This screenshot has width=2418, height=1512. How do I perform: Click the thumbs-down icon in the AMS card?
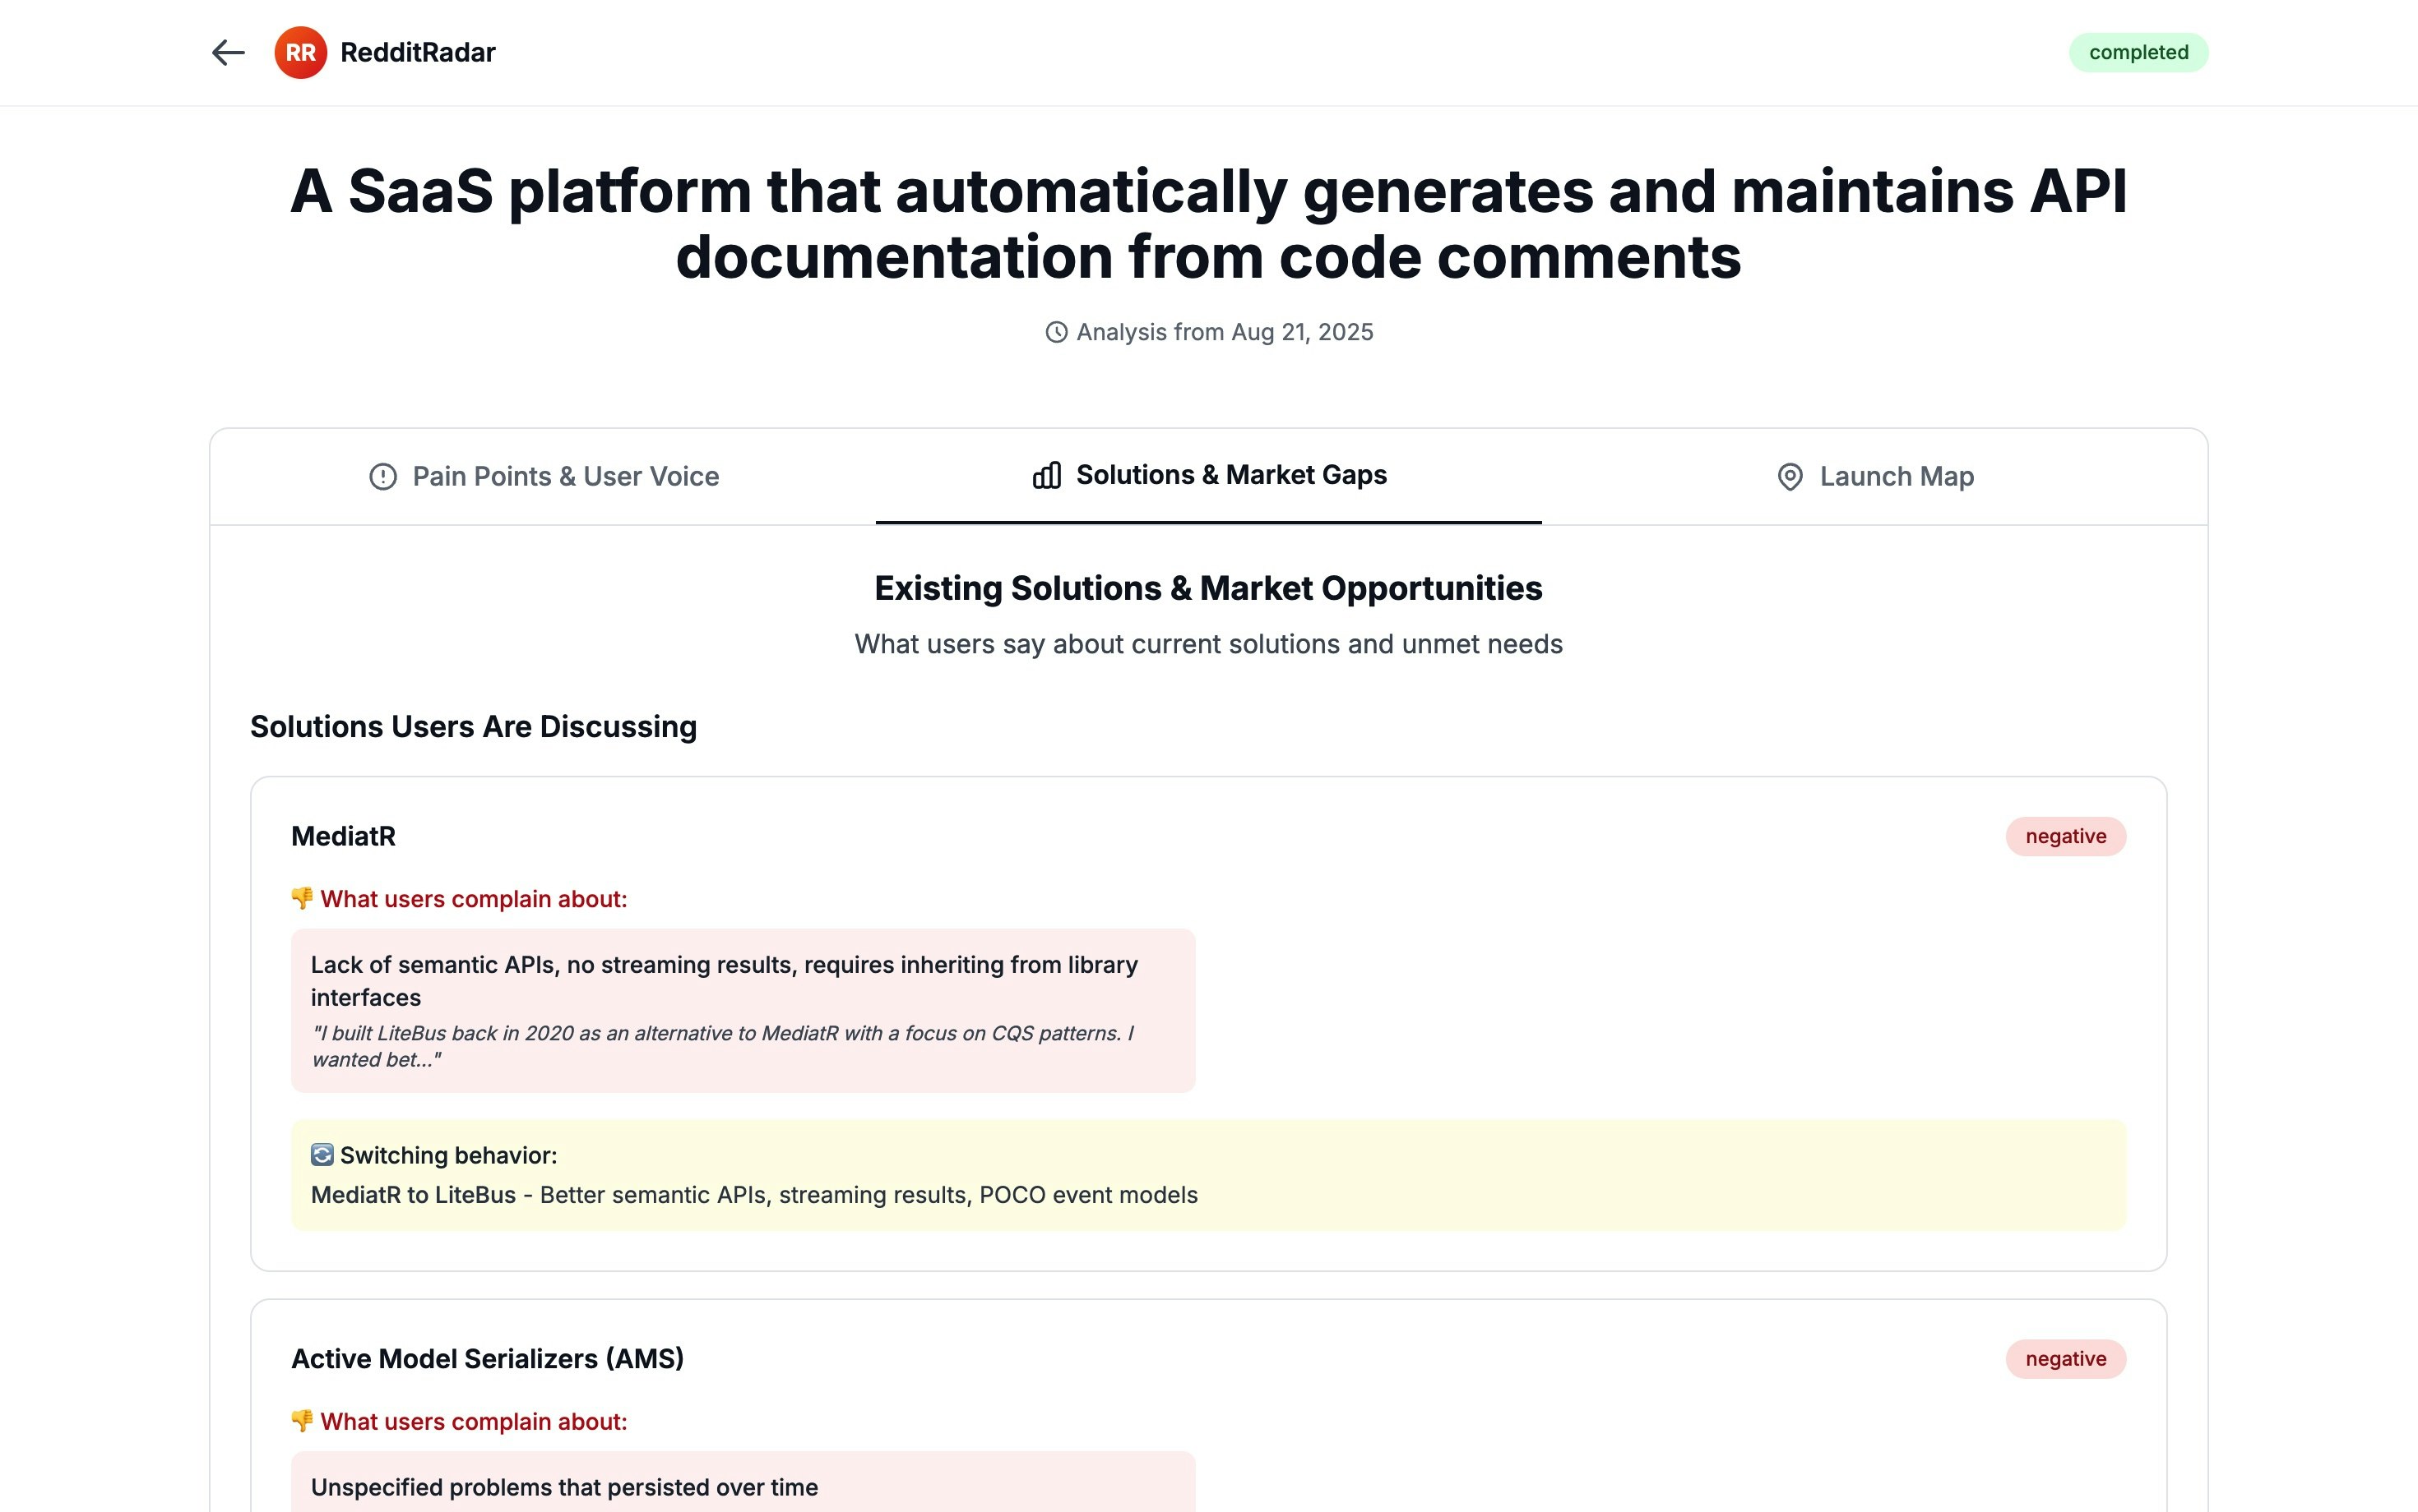(301, 1421)
